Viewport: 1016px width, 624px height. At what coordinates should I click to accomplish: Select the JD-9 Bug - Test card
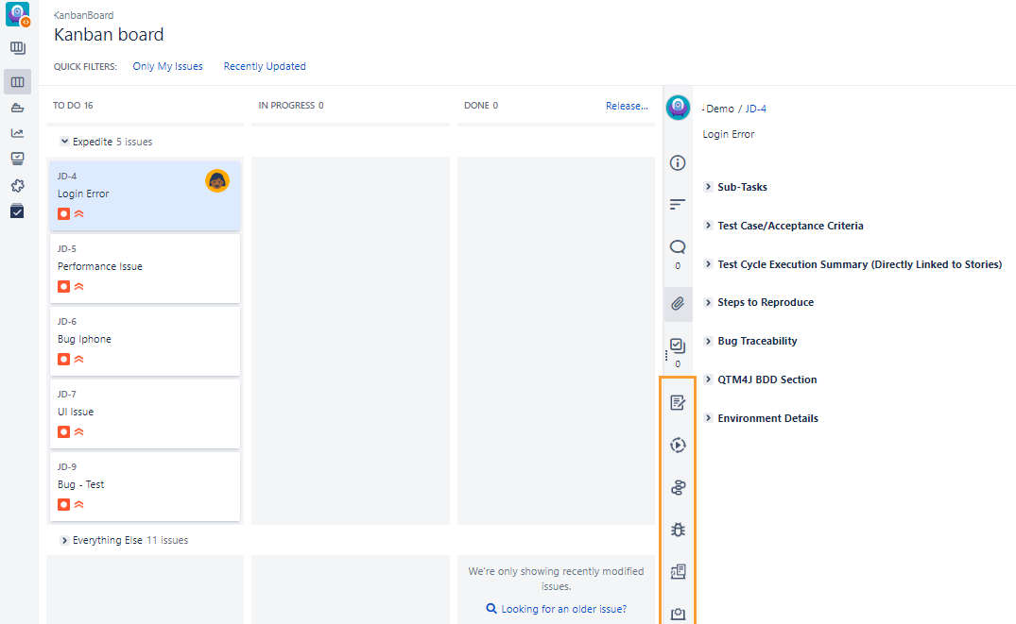[146, 486]
